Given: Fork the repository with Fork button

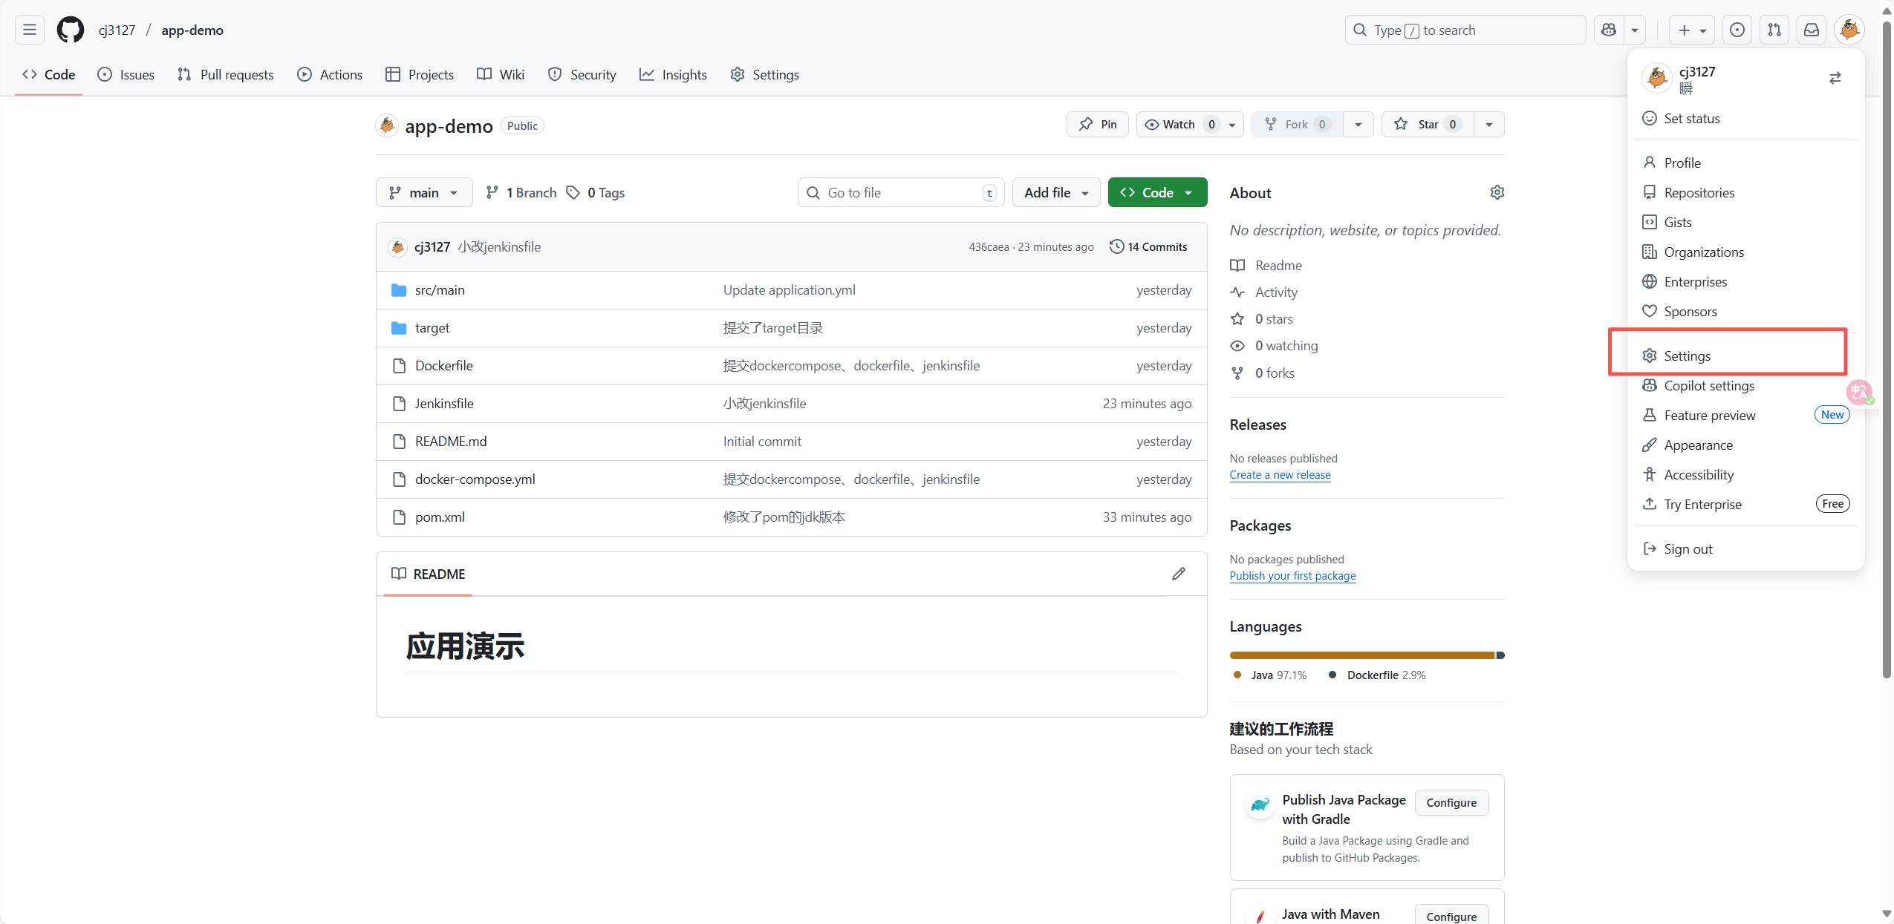Looking at the screenshot, I should (1298, 125).
